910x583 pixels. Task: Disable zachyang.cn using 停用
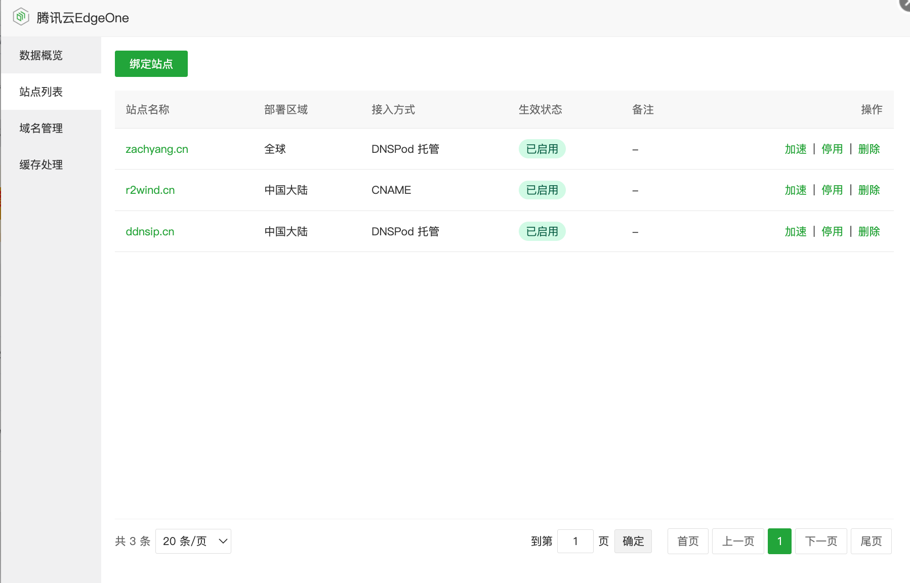coord(832,149)
